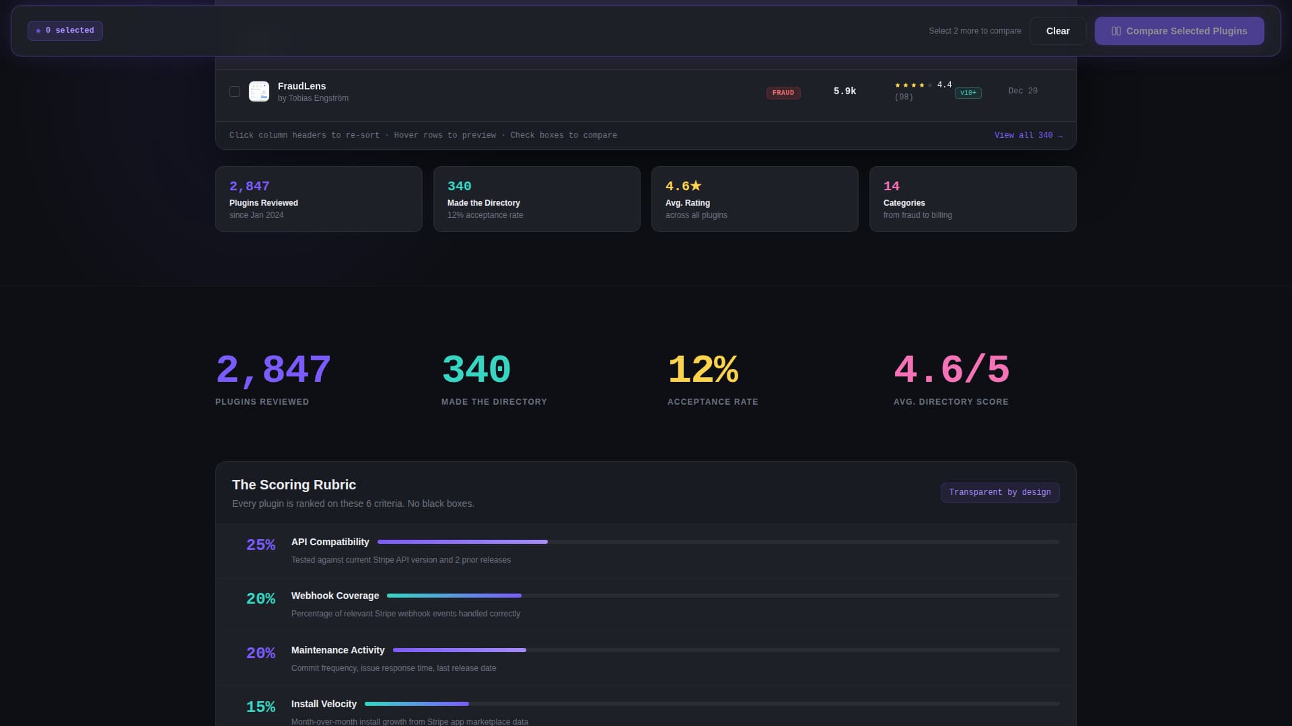Open the View all 340 link

1028,135
